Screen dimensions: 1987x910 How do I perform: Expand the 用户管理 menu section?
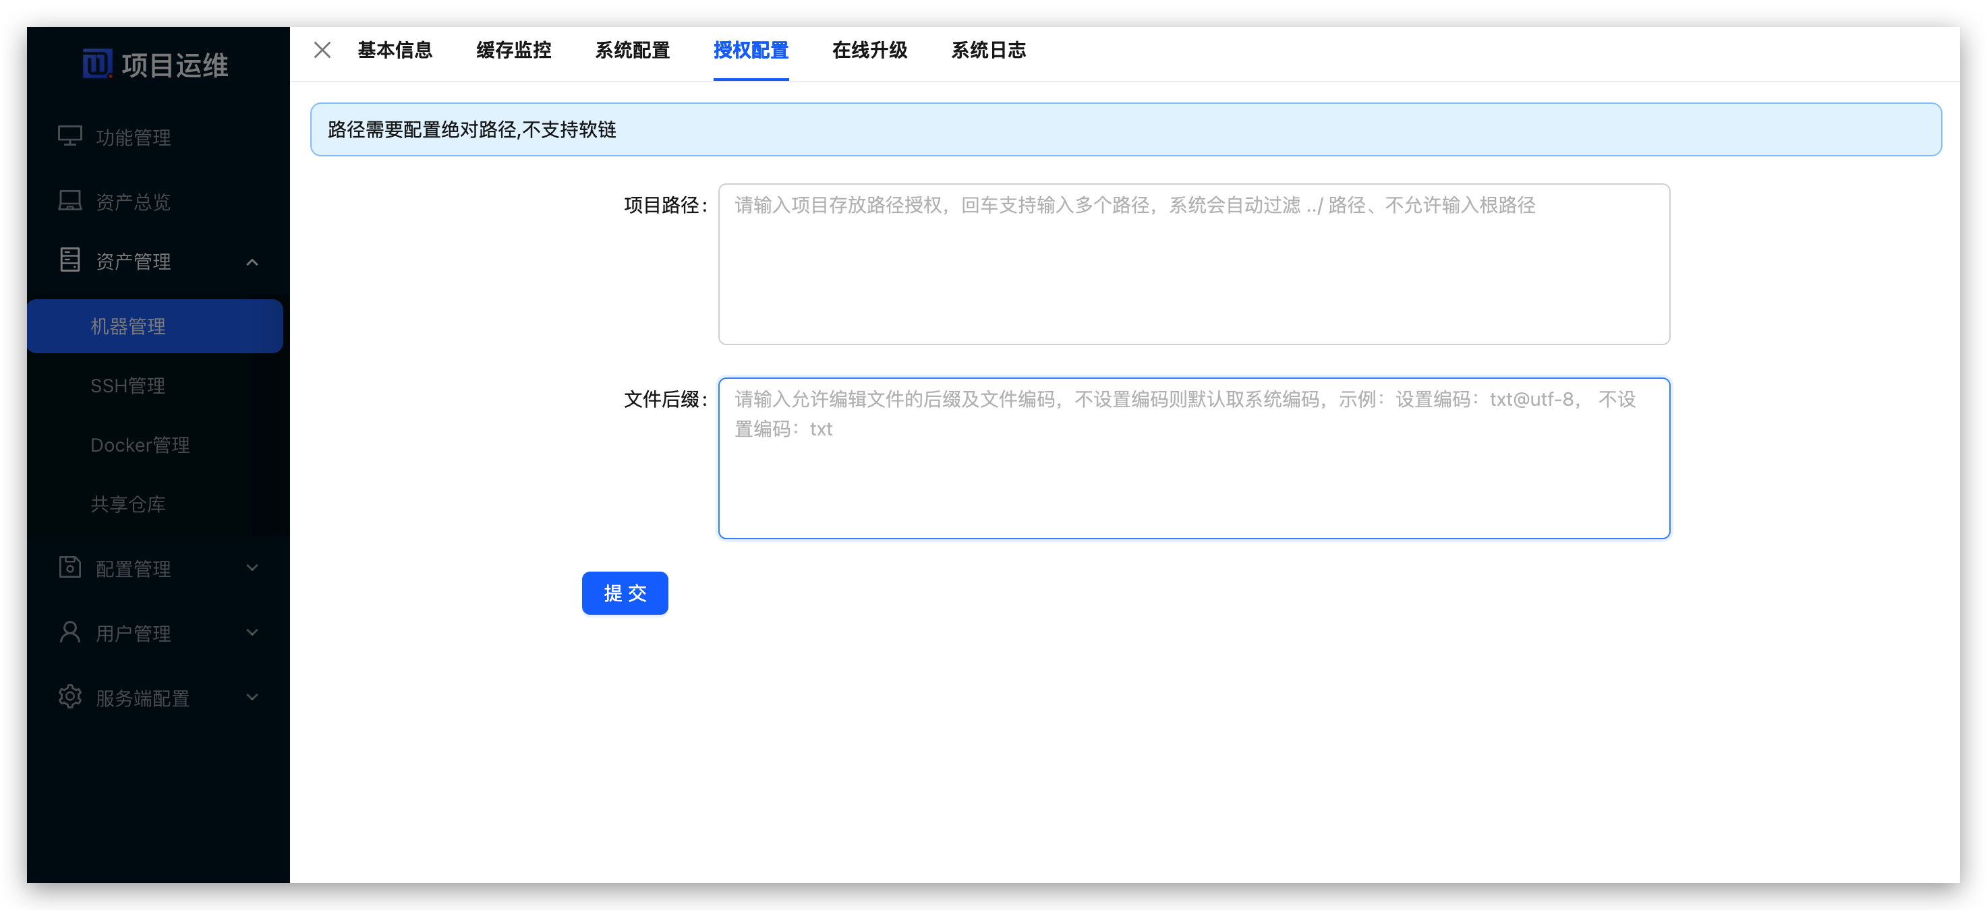(252, 633)
